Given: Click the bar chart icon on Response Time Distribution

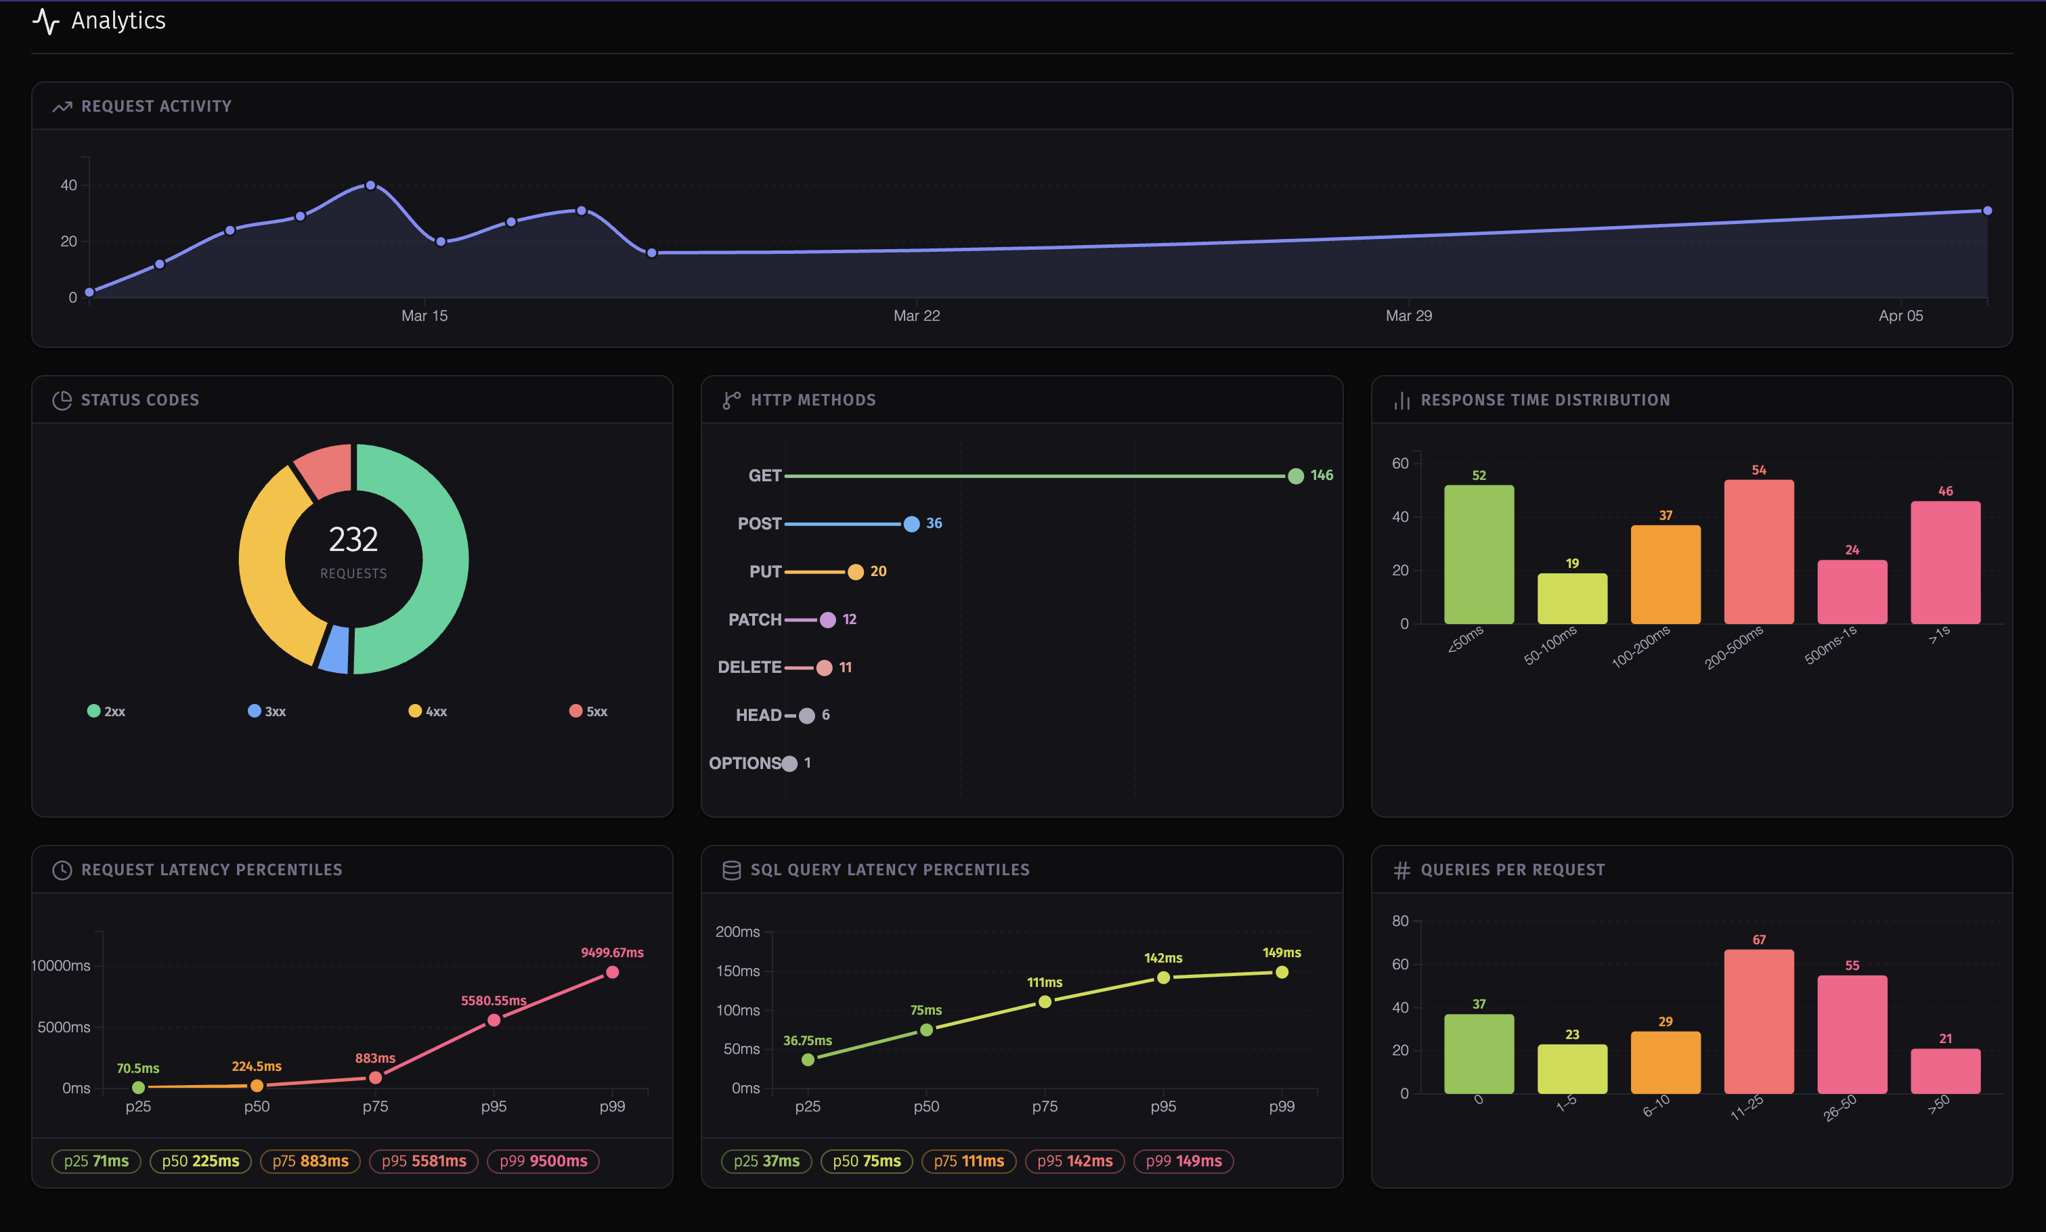Looking at the screenshot, I should pos(1401,399).
